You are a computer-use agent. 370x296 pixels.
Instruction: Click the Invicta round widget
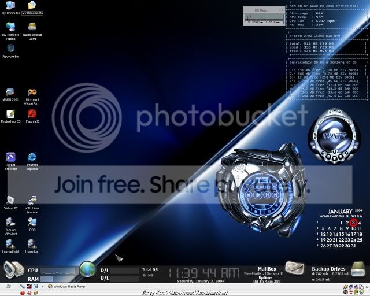(x=334, y=136)
